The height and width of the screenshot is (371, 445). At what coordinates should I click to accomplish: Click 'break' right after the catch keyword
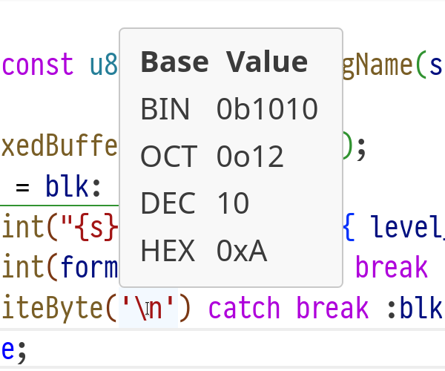(x=332, y=307)
